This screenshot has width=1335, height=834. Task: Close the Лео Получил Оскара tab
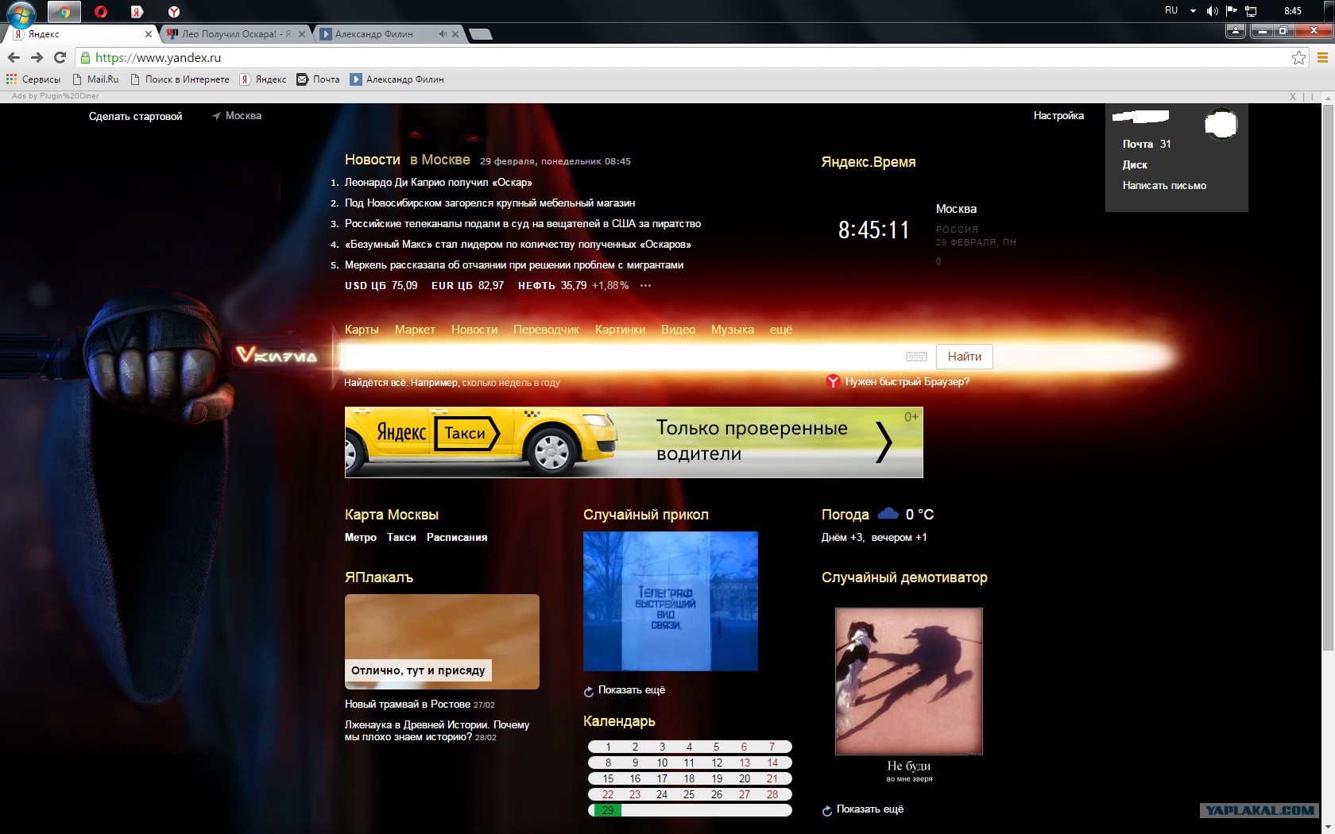pos(302,34)
